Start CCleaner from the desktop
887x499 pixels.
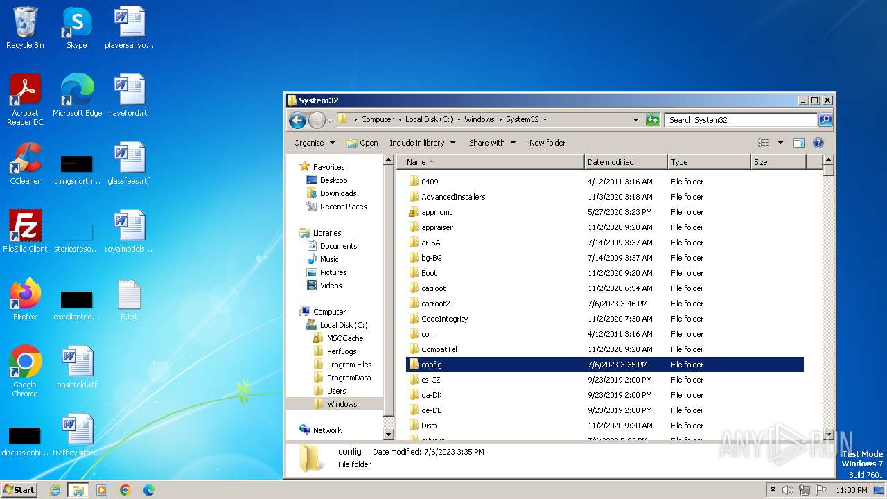25,164
